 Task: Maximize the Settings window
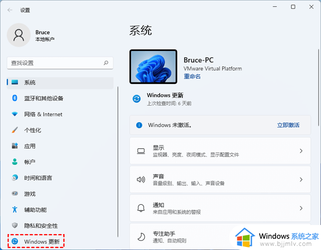[293, 7]
